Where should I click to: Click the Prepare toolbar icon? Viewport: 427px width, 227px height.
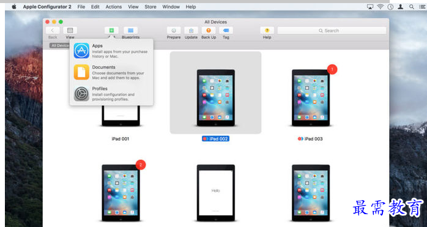pos(174,30)
